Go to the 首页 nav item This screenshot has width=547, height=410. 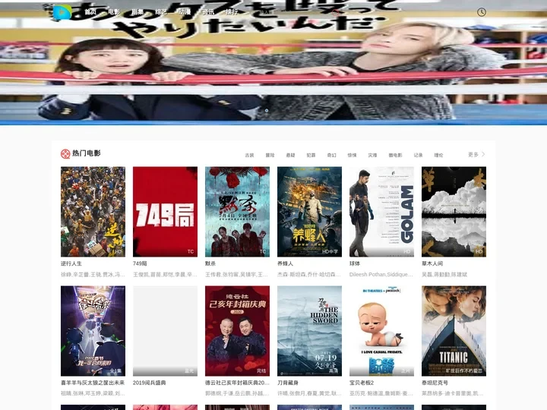[x=90, y=12]
